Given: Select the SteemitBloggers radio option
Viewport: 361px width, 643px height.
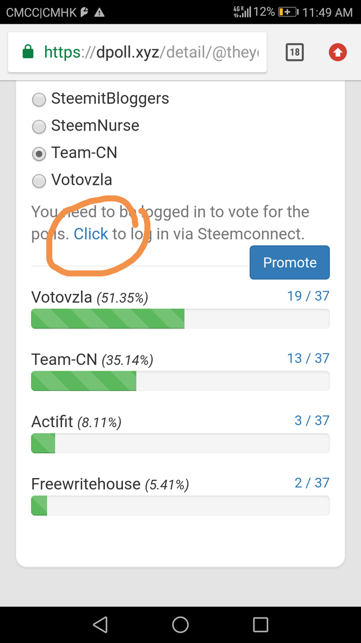Looking at the screenshot, I should (39, 99).
